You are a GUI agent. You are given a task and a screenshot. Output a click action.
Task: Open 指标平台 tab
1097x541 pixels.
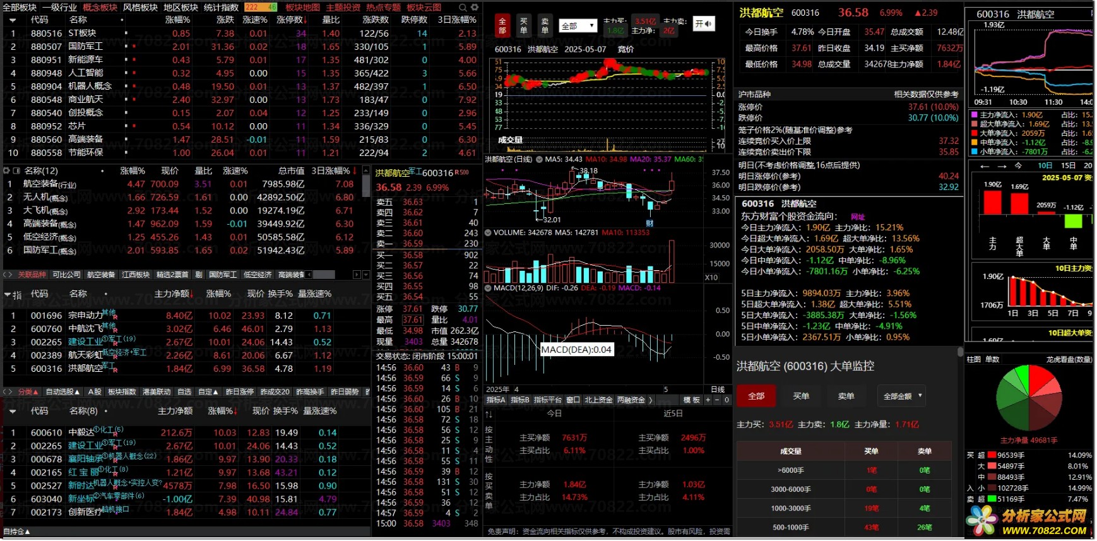[547, 400]
